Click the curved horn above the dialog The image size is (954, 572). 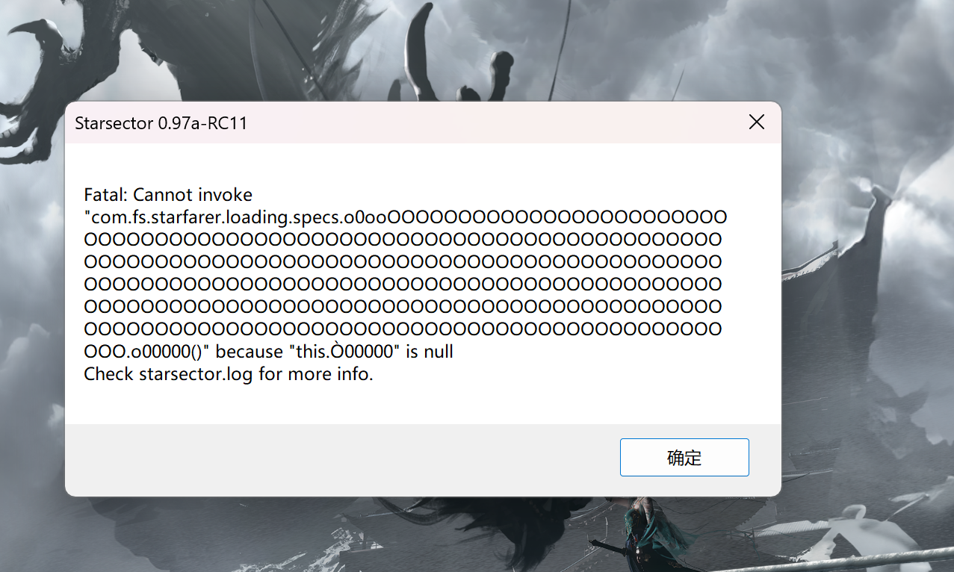pyautogui.click(x=420, y=52)
